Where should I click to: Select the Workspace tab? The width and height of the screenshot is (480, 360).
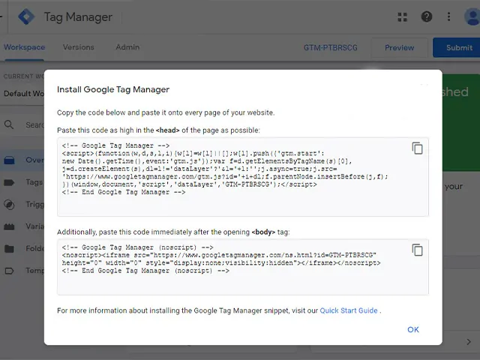click(x=24, y=47)
